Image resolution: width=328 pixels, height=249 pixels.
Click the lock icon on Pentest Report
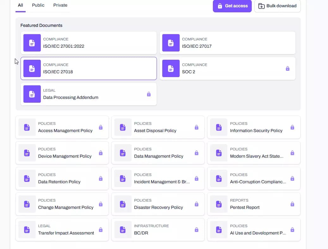pyautogui.click(x=292, y=204)
